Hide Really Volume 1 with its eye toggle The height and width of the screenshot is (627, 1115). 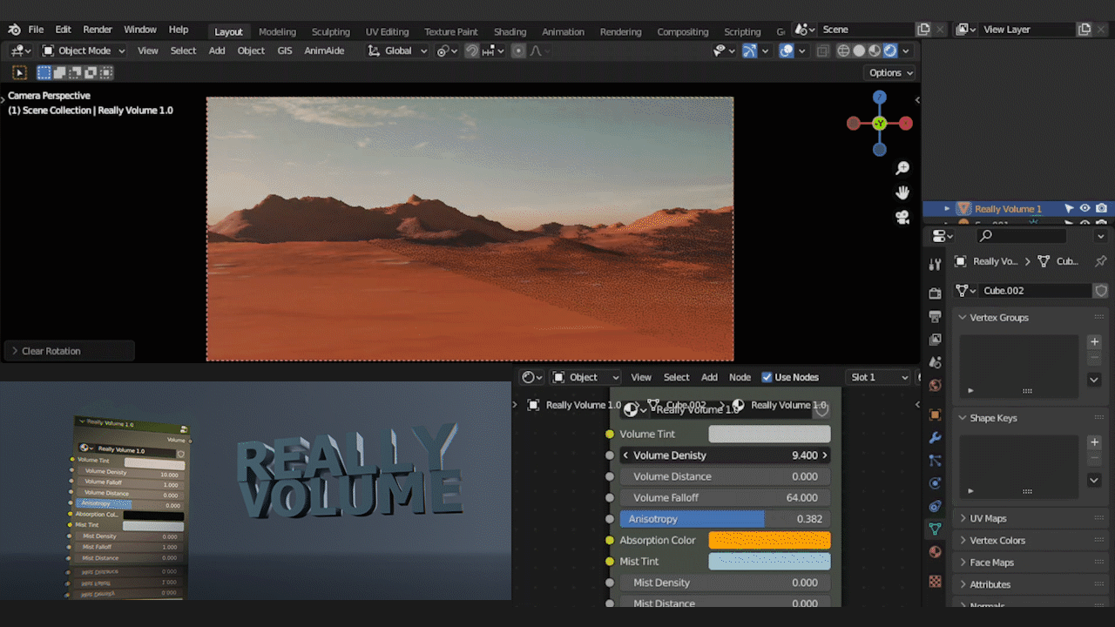tap(1084, 208)
